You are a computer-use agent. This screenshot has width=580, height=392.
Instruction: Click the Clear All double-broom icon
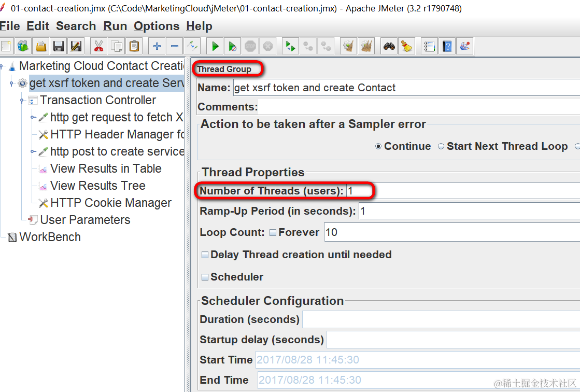click(366, 46)
